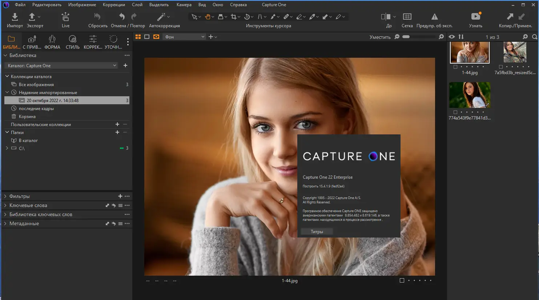The width and height of the screenshot is (539, 300).
Task: Click the Export warning triangle icon
Action: [x=434, y=17]
